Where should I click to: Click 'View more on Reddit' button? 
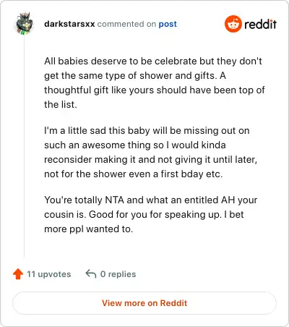(x=144, y=303)
